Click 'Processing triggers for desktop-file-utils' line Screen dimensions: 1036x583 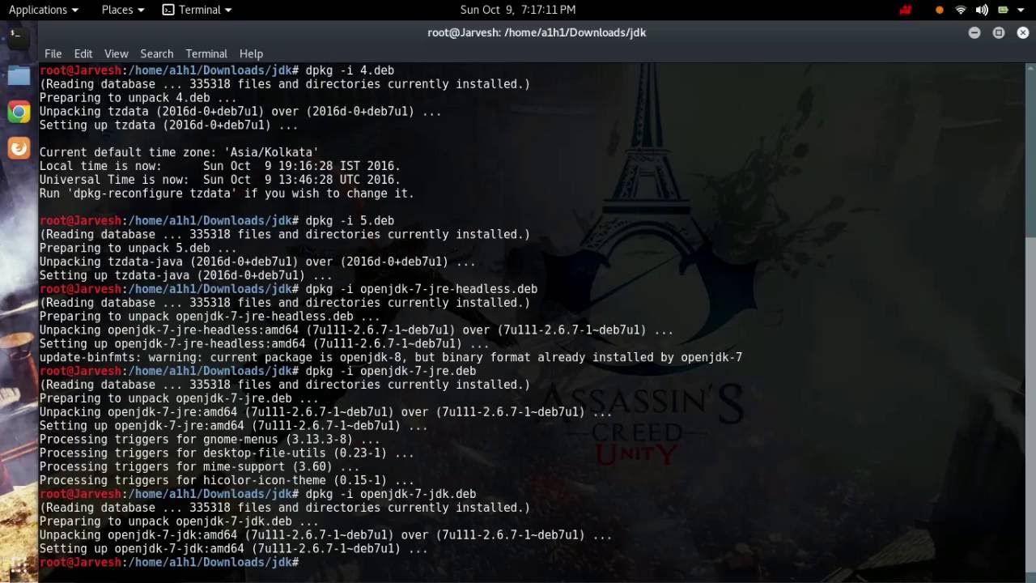pyautogui.click(x=227, y=453)
